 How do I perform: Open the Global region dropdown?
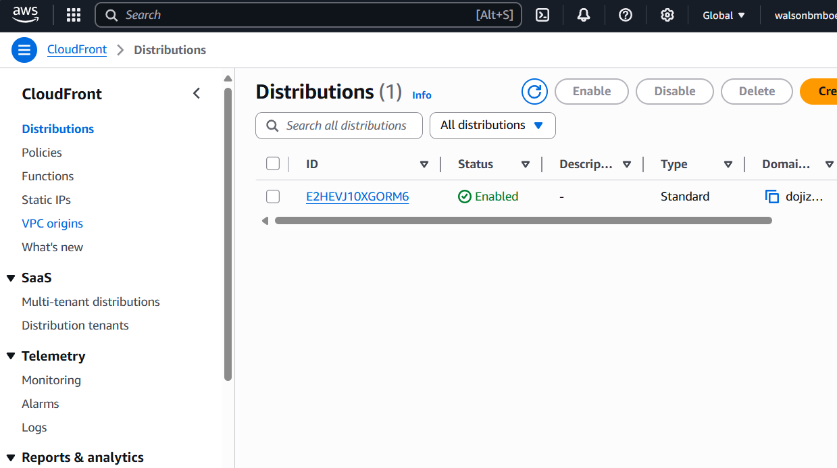tap(724, 15)
